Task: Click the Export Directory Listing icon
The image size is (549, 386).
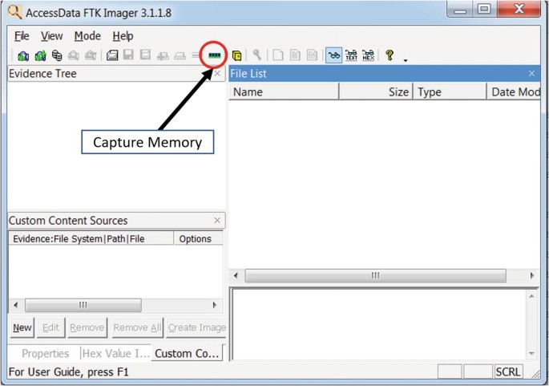Action: (x=312, y=55)
